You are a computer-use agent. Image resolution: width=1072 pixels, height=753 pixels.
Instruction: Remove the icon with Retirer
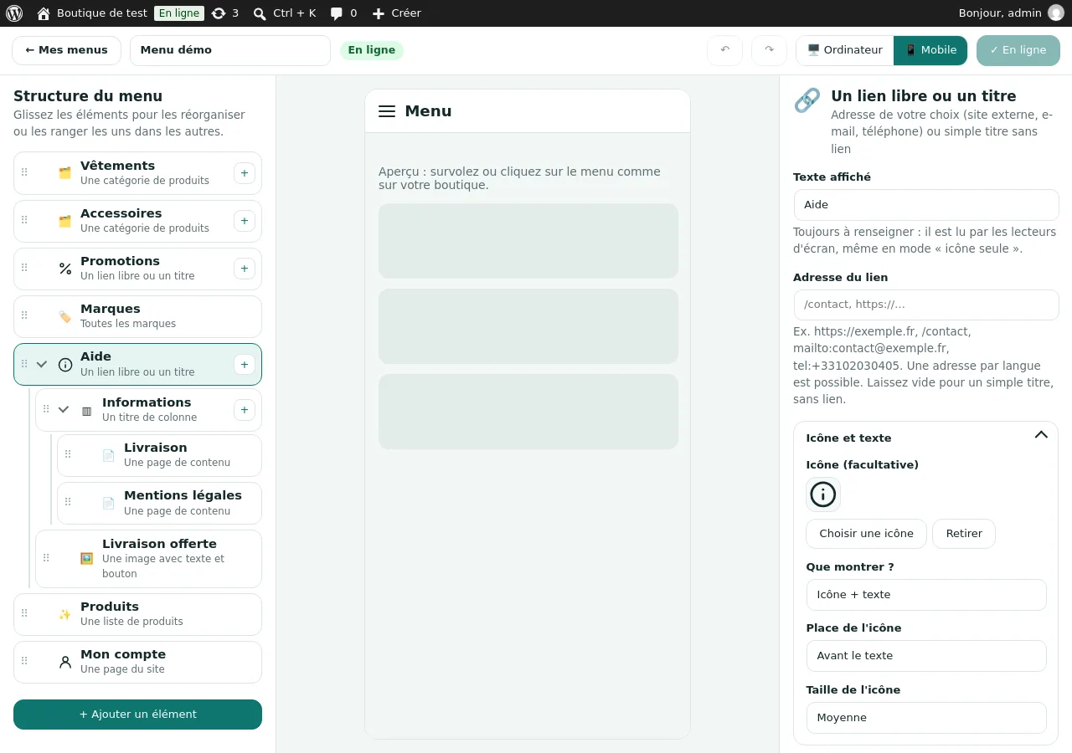964,534
